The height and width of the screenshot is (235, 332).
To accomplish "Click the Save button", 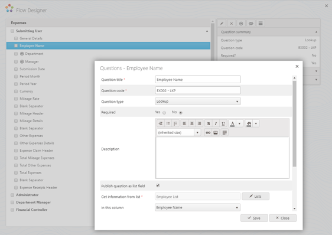I will coord(254,218).
